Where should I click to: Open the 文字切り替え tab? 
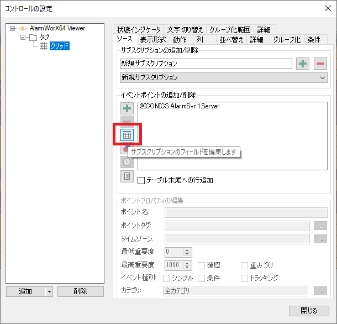tap(185, 29)
